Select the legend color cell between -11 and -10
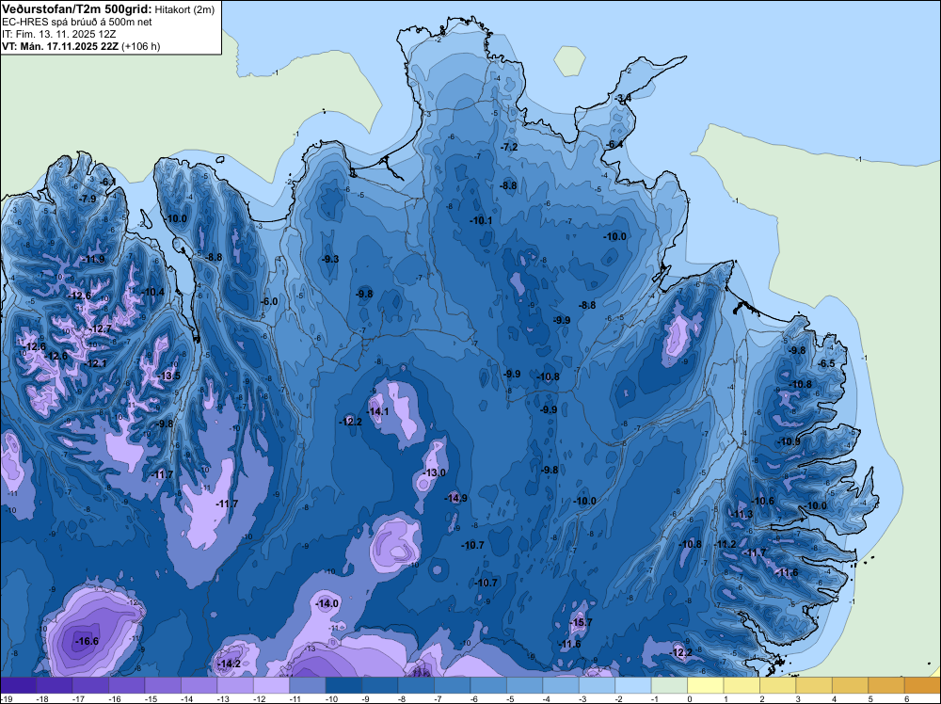This screenshot has height=704, width=941. [308, 685]
